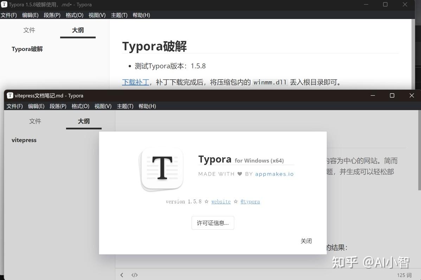421x280 pixels.
Task: Click the 125 词 word count indicator
Action: [404, 275]
